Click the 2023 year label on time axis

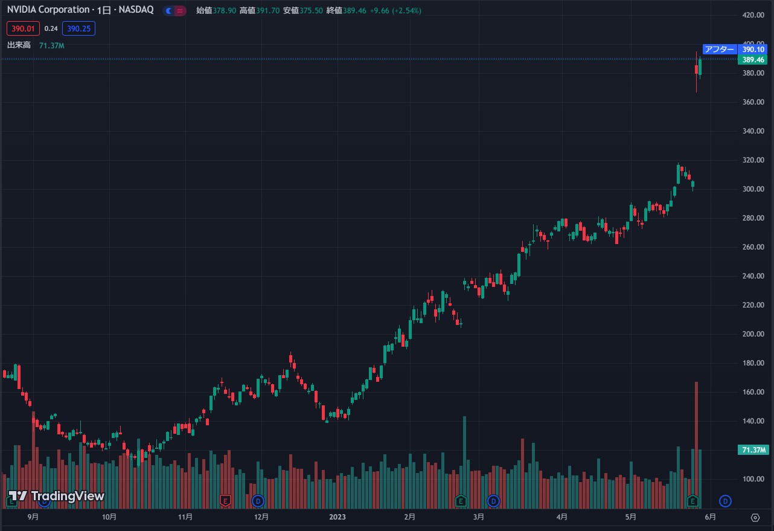[337, 517]
